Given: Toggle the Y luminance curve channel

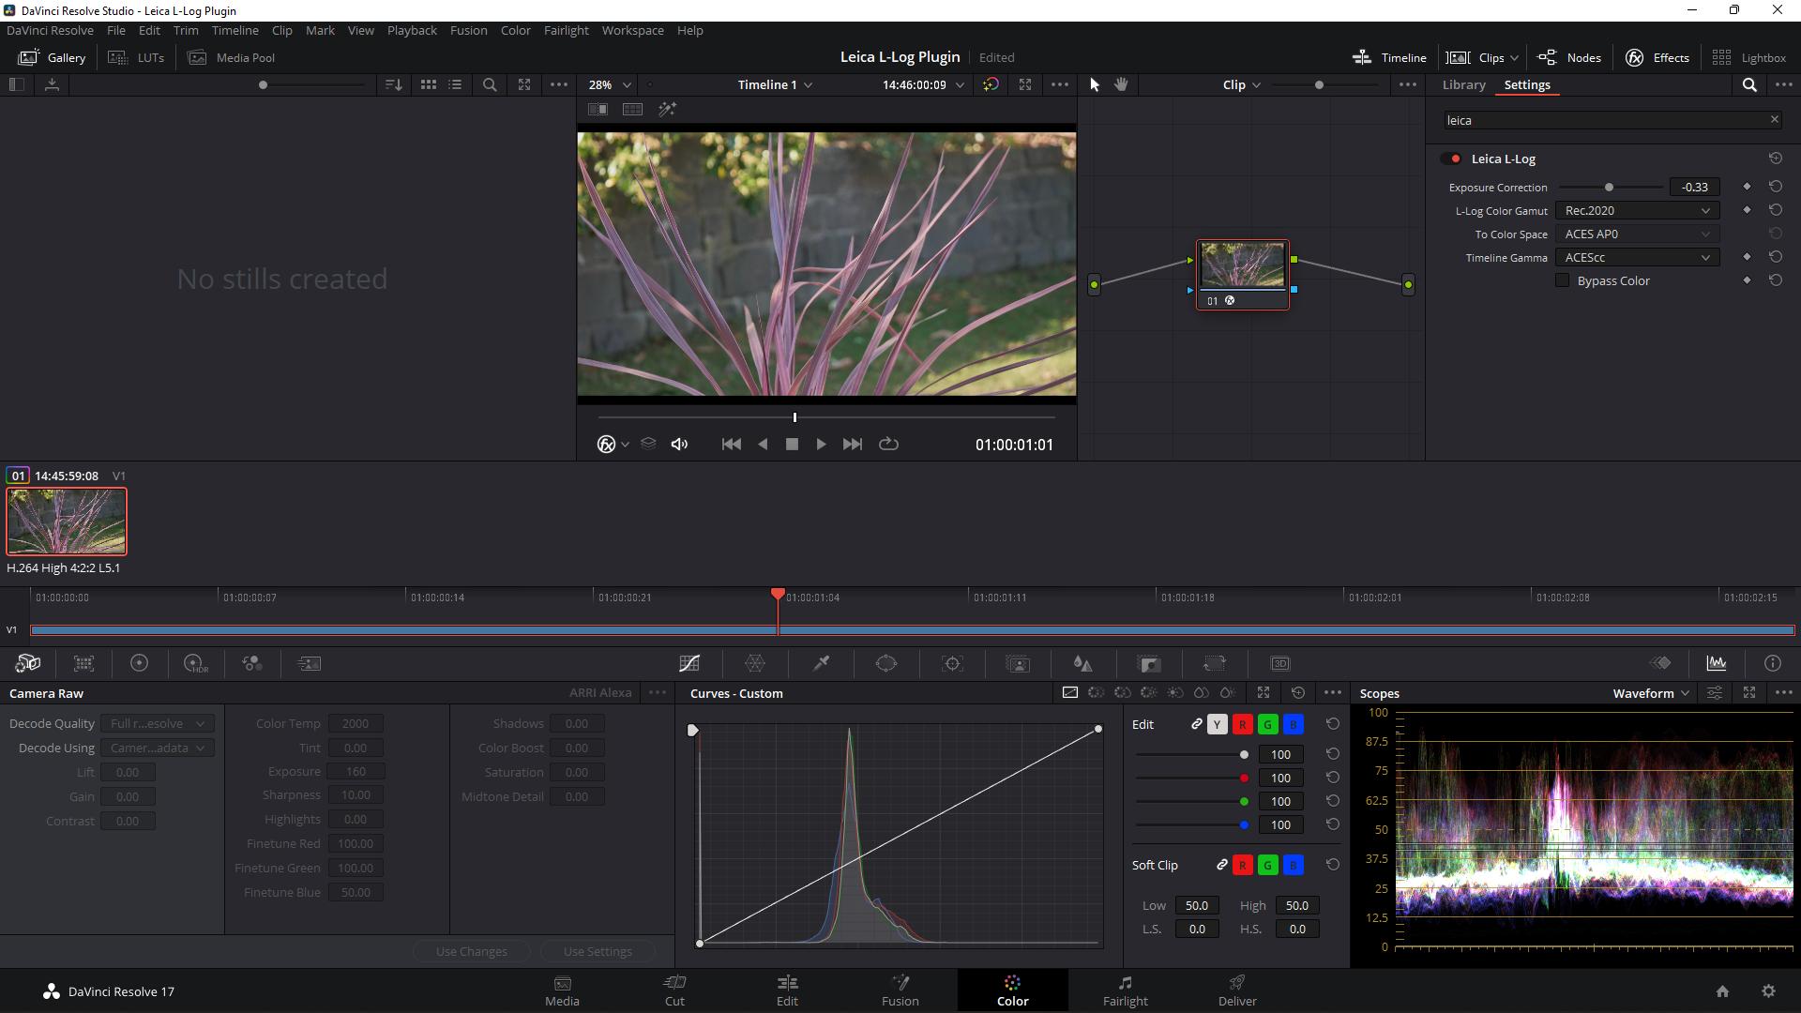Looking at the screenshot, I should [1217, 724].
